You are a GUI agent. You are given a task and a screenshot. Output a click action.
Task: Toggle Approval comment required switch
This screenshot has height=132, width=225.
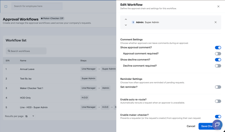pos(218,54)
